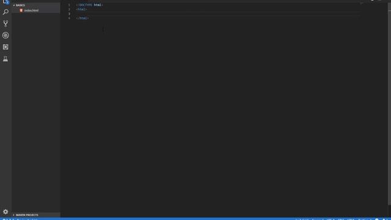This screenshot has height=220, width=391.
Task: Click the HTML file icon beside index.html
Action: 21,10
